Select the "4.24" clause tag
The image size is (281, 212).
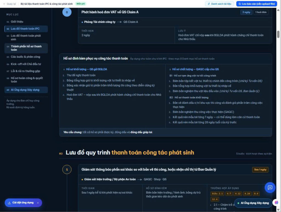pos(247,194)
